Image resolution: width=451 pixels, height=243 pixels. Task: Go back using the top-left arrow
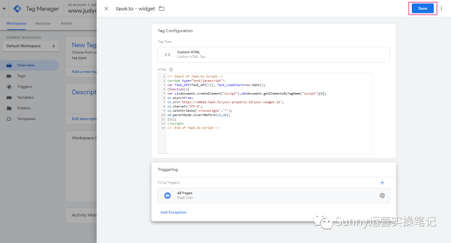point(5,8)
